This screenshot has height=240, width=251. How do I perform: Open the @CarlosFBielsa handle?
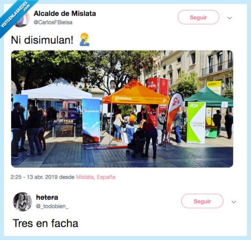[x=53, y=22]
